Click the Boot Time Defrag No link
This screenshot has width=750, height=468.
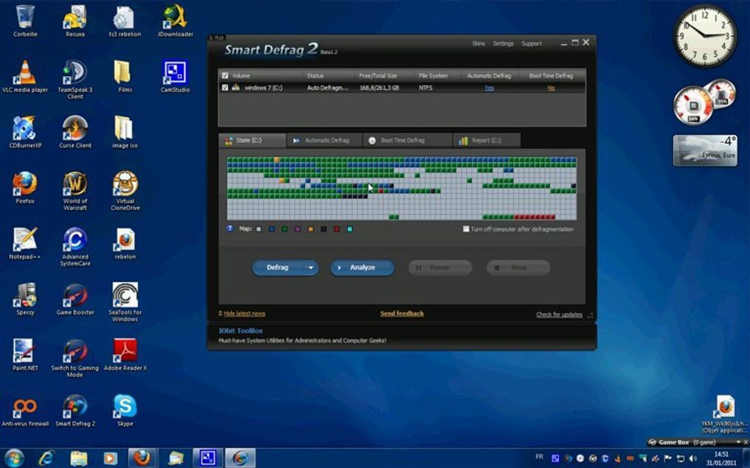(551, 88)
